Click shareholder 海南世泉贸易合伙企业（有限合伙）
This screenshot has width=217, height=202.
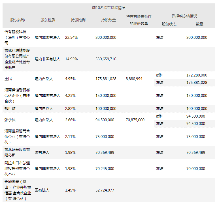coord(17,137)
